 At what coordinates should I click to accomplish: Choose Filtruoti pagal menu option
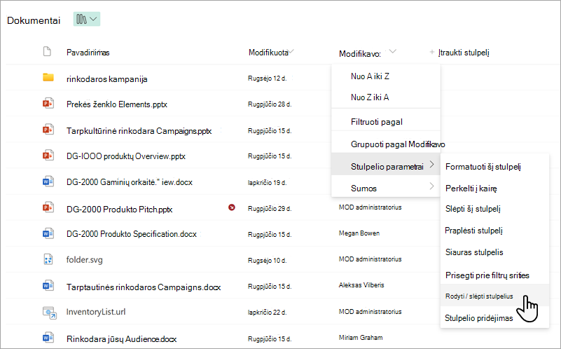pos(386,122)
